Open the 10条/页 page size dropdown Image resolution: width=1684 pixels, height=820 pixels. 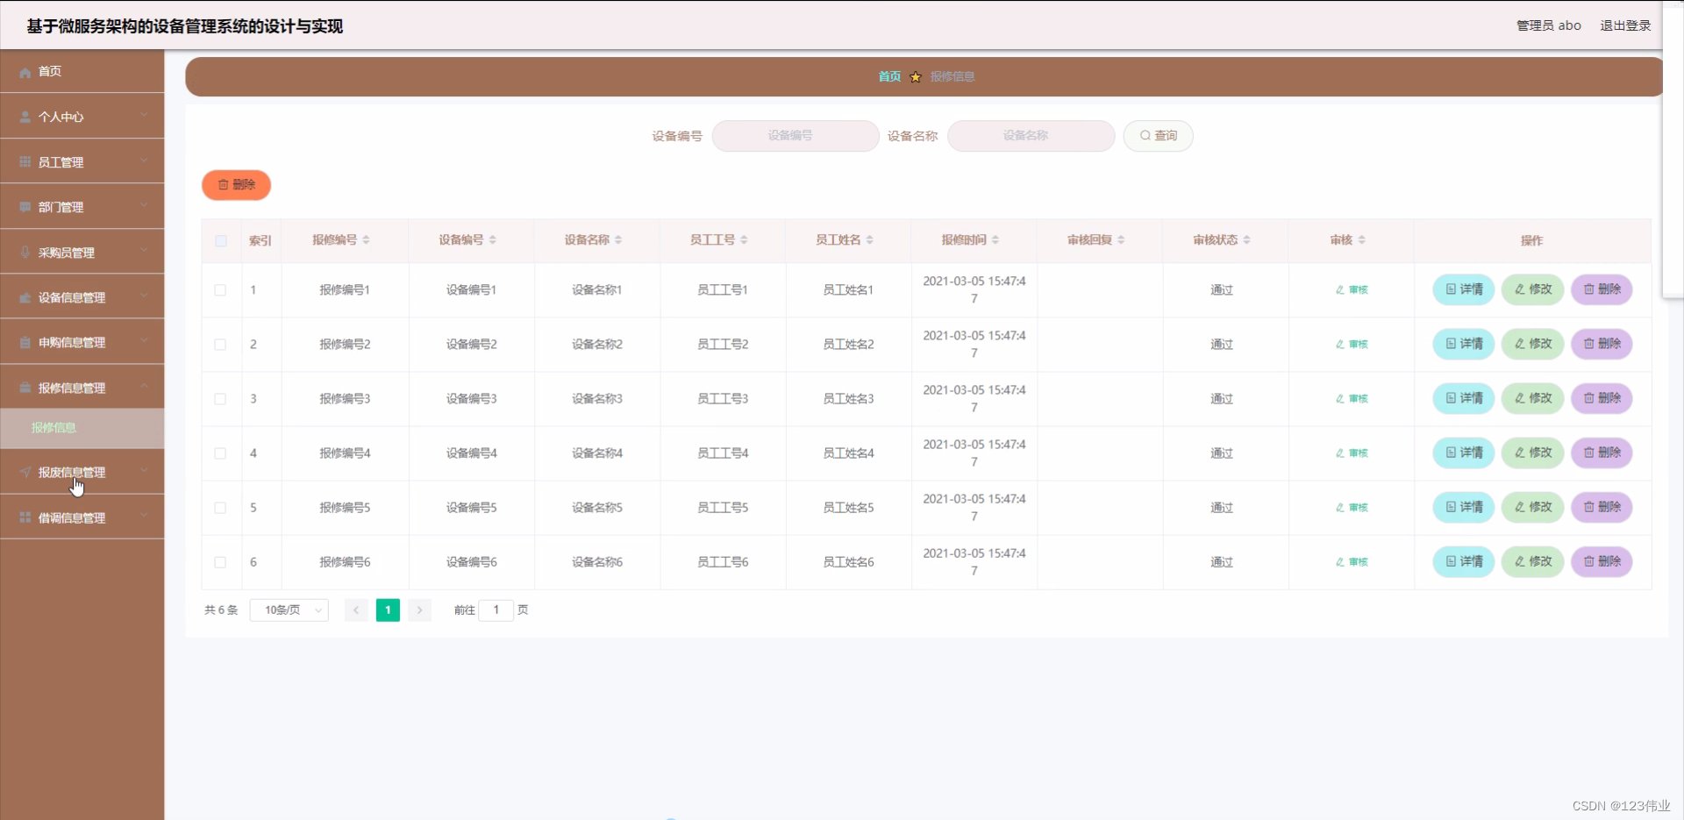click(288, 610)
